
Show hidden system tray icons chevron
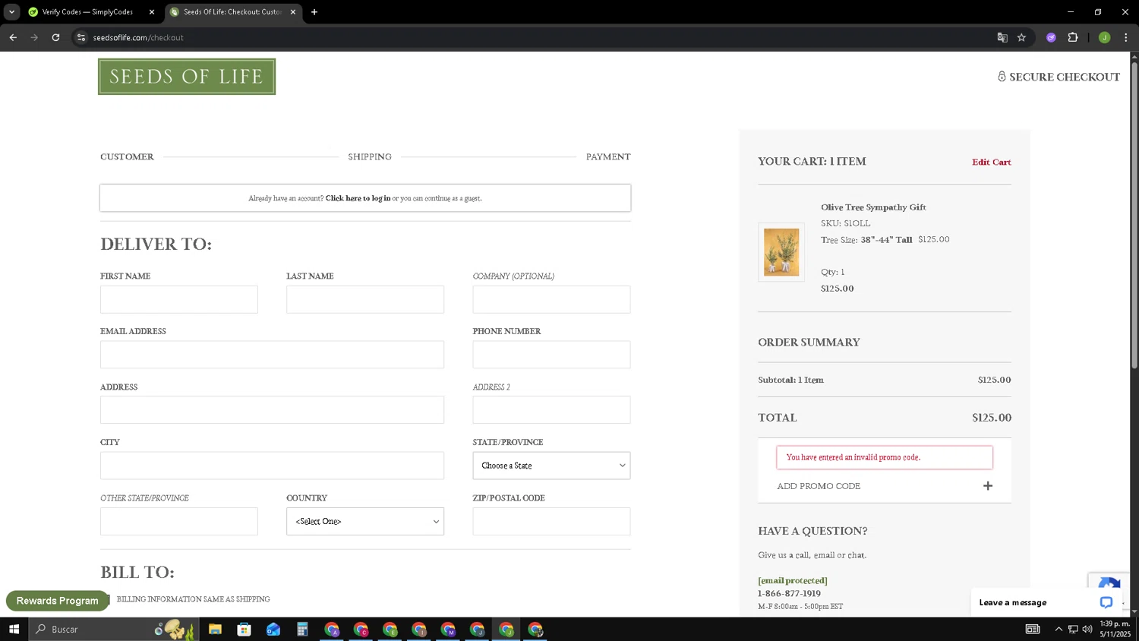(x=1059, y=629)
